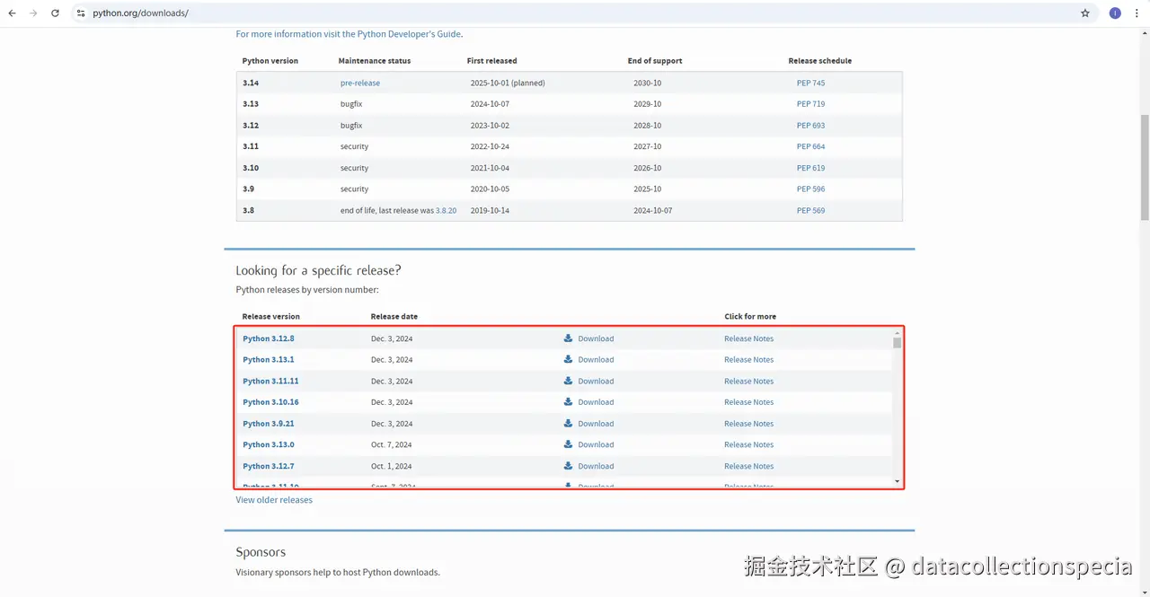This screenshot has height=597, width=1150.
Task: Click the Oct. 7, 2024 release date
Action: pyautogui.click(x=391, y=444)
